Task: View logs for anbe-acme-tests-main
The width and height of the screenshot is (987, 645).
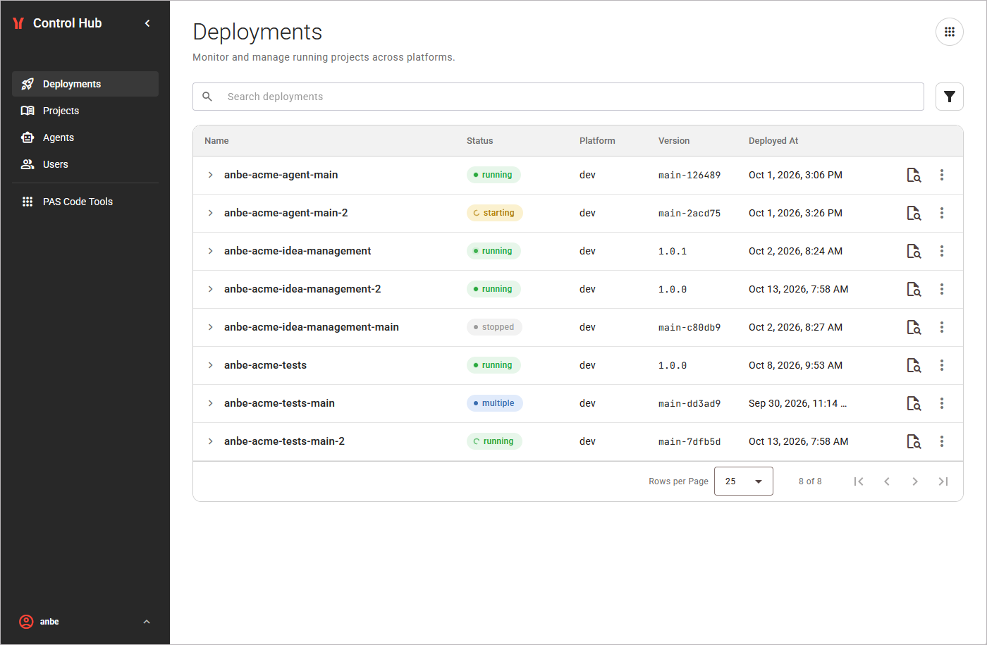Action: [914, 403]
